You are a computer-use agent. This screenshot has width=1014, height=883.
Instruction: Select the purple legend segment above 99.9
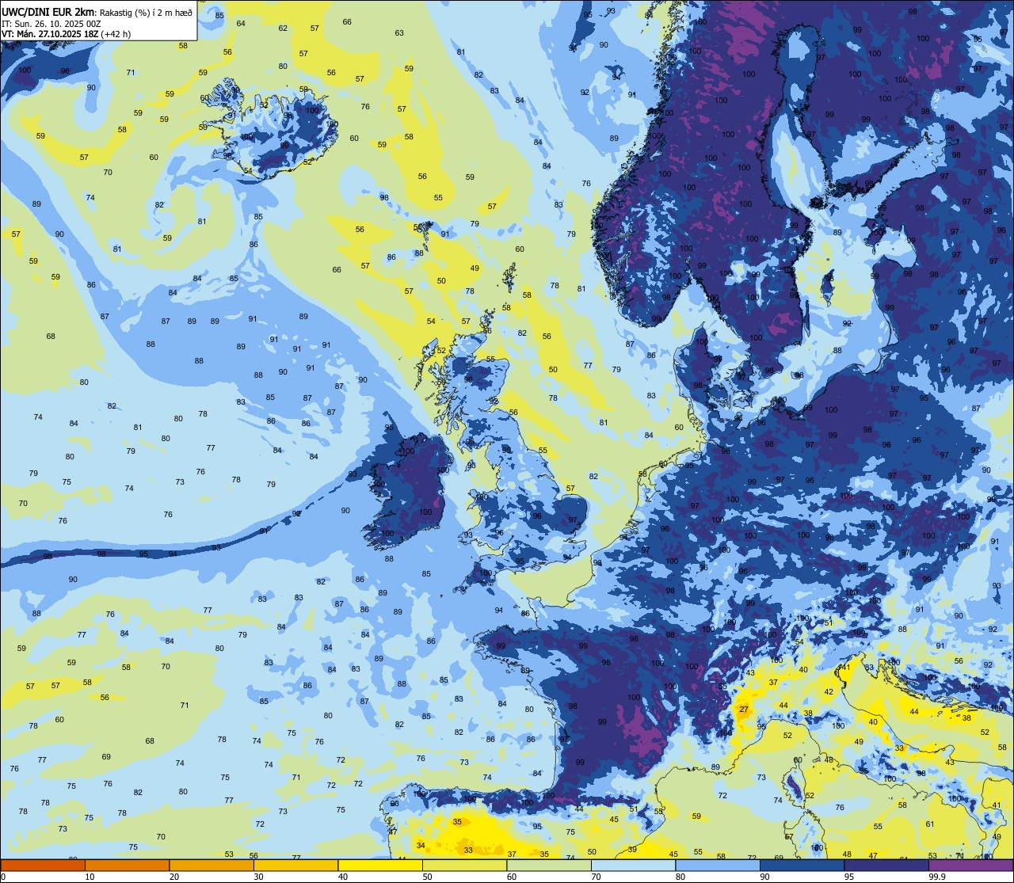970,866
